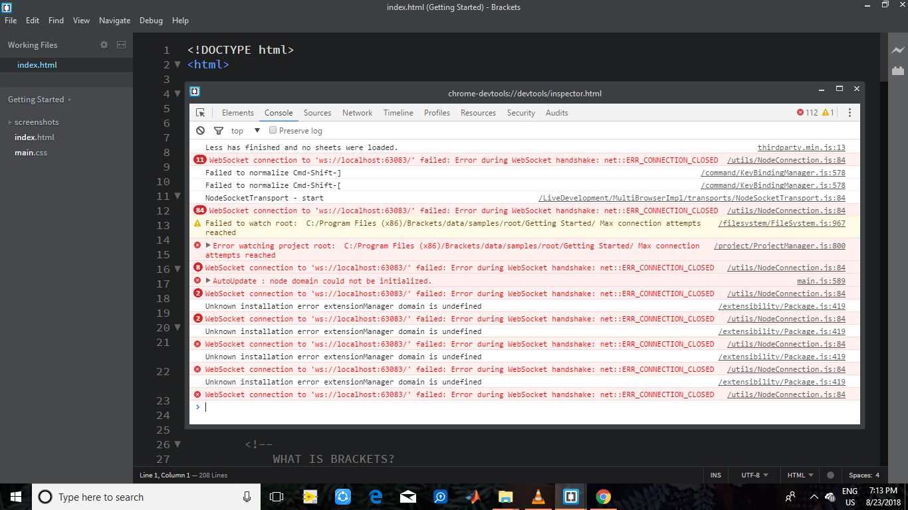The image size is (908, 510).
Task: Click the warnings count indicator
Action: tap(829, 113)
